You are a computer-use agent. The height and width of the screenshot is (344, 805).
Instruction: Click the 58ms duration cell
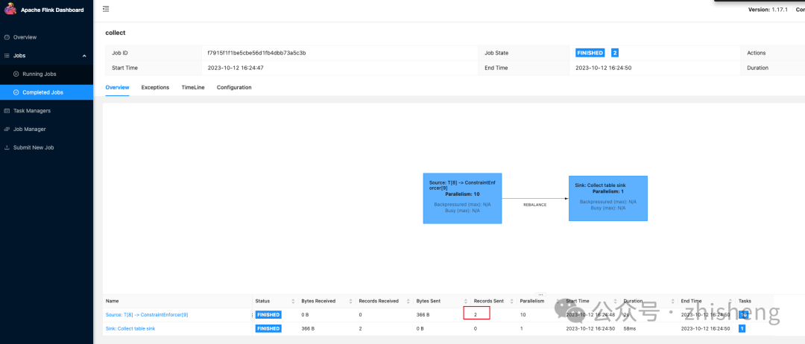click(x=631, y=328)
